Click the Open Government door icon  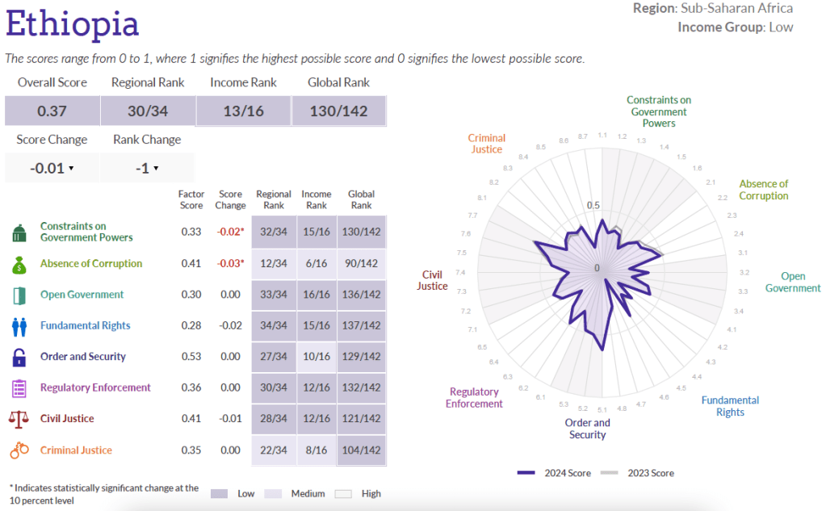tap(19, 295)
